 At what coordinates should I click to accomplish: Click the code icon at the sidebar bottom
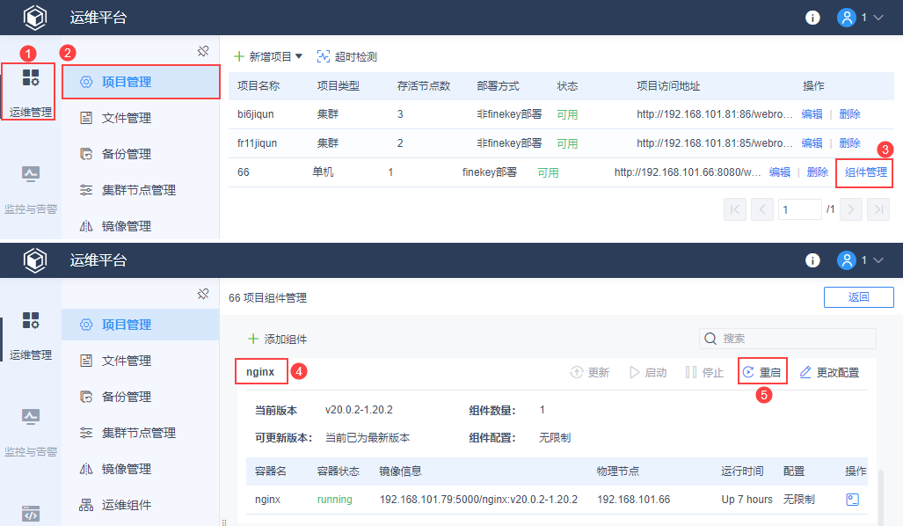coord(31,513)
